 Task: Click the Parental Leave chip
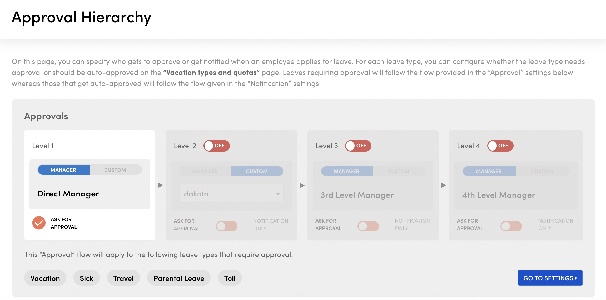[x=179, y=278]
